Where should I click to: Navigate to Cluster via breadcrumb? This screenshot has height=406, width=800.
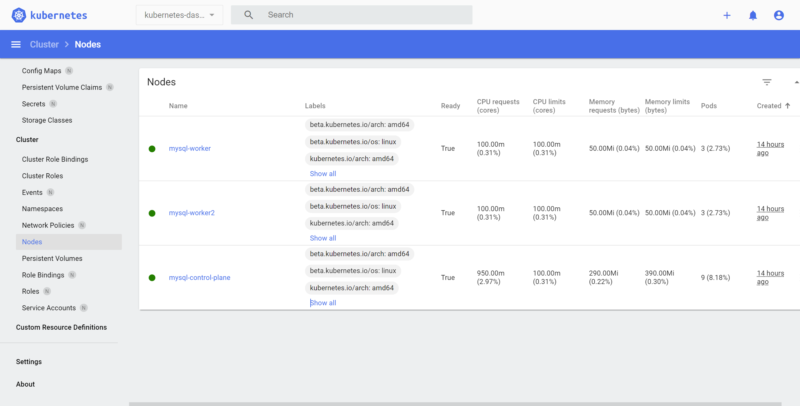click(44, 44)
